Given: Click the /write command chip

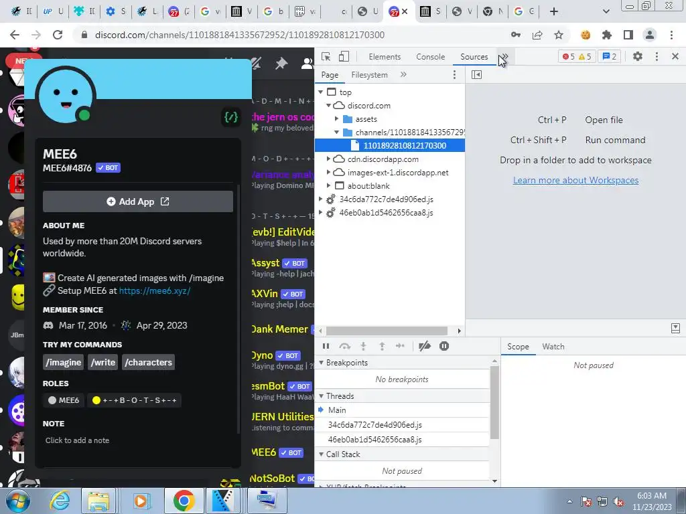Looking at the screenshot, I should click(x=102, y=362).
